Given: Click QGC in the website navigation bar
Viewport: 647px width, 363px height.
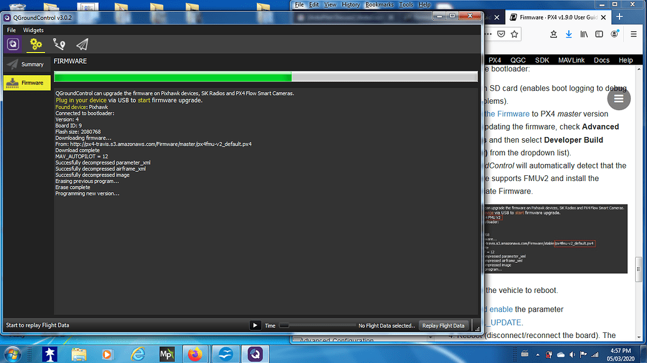Looking at the screenshot, I should tap(518, 60).
